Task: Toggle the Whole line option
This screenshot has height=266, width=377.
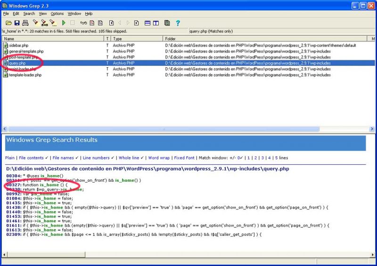Action: [x=129, y=158]
